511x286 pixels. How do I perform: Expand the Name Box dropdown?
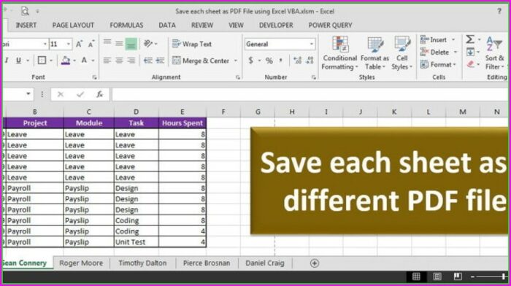click(x=28, y=94)
